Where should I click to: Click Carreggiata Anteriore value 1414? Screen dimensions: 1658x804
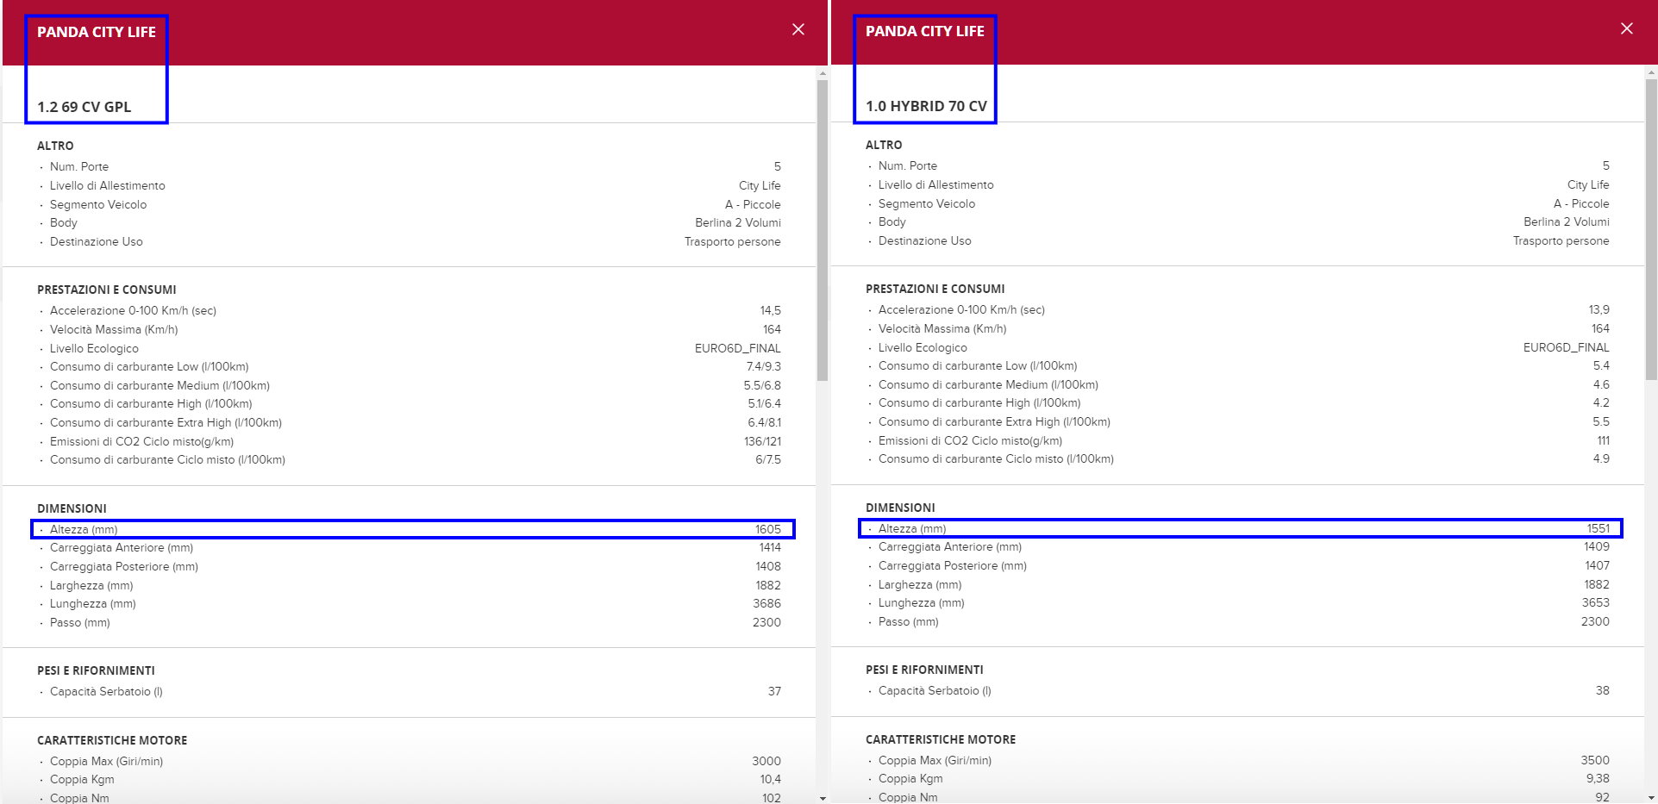(770, 547)
